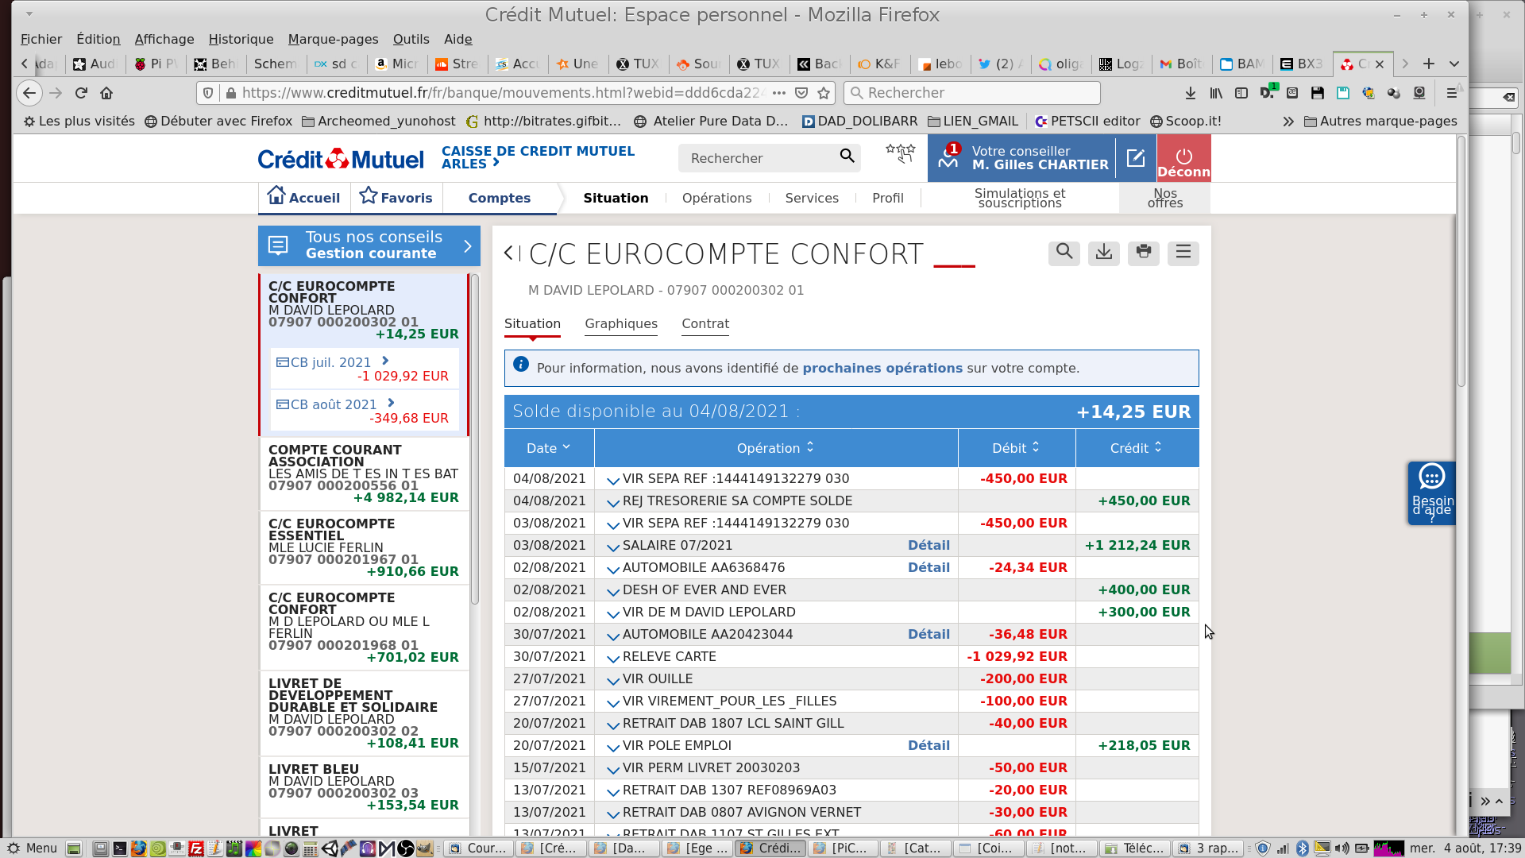1525x858 pixels.
Task: Click the Déconnexion power icon
Action: tap(1183, 157)
